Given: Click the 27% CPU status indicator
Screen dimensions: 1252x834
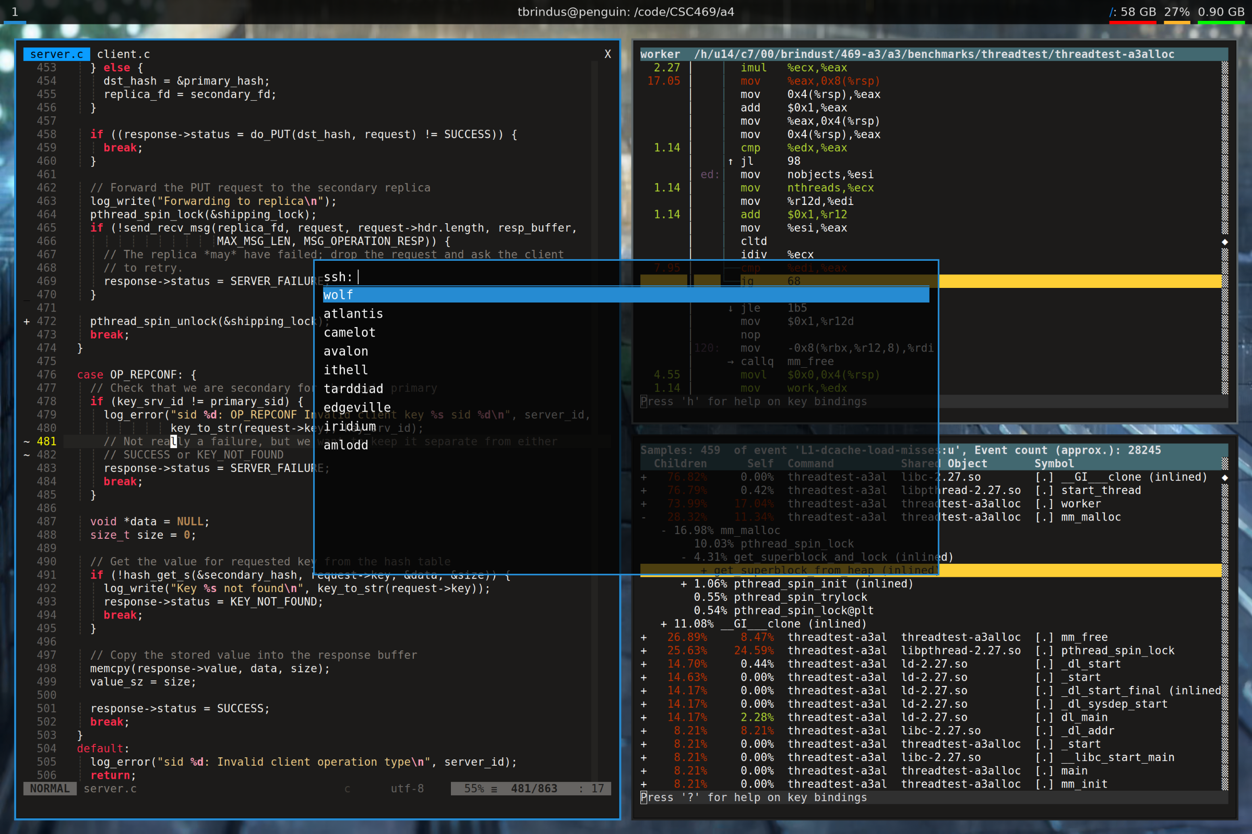Looking at the screenshot, I should [x=1176, y=11].
